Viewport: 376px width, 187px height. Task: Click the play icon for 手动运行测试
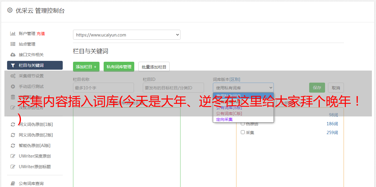pyautogui.click(x=13, y=86)
